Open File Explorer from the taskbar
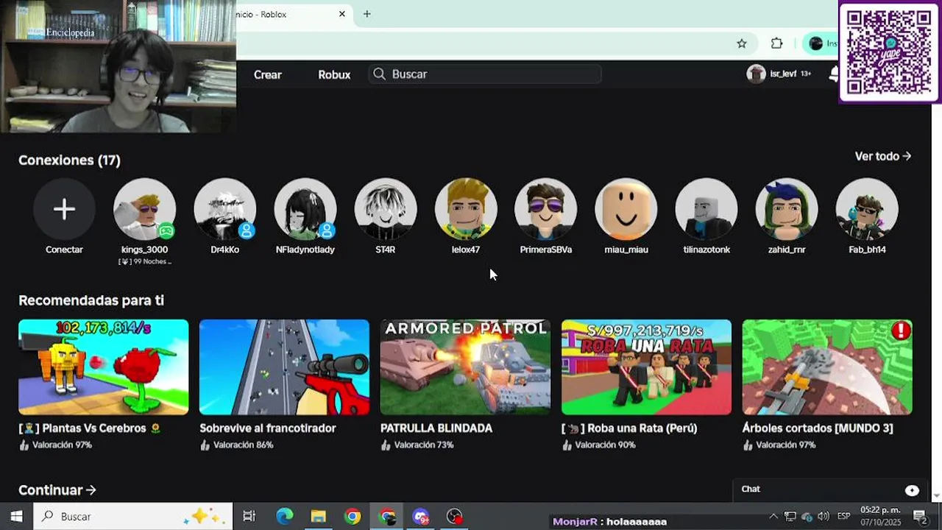Viewport: 942px width, 530px height. [x=318, y=516]
